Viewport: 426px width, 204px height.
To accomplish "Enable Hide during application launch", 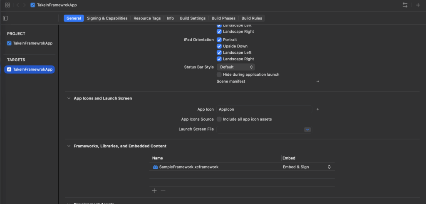I will 219,75.
